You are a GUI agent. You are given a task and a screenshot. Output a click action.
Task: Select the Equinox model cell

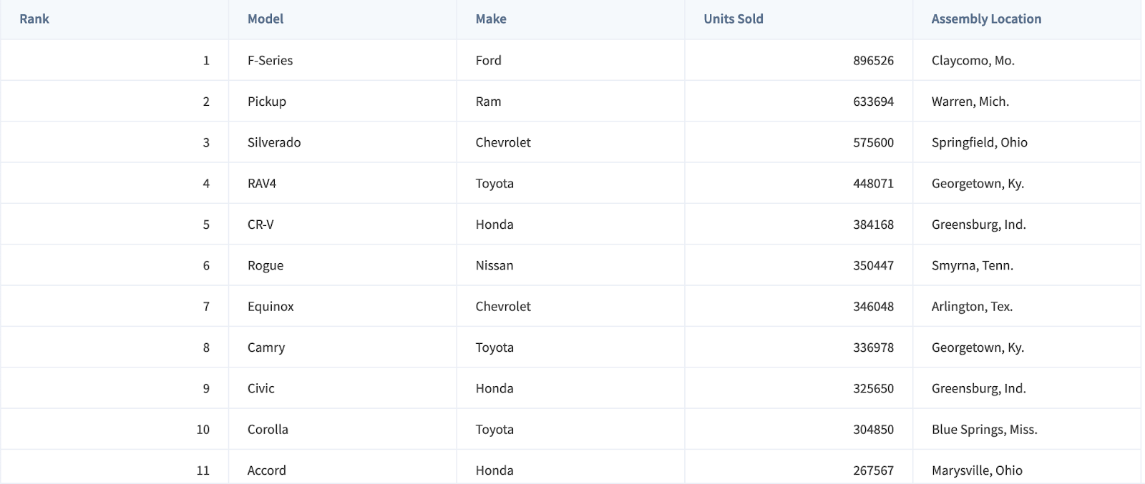tap(271, 307)
